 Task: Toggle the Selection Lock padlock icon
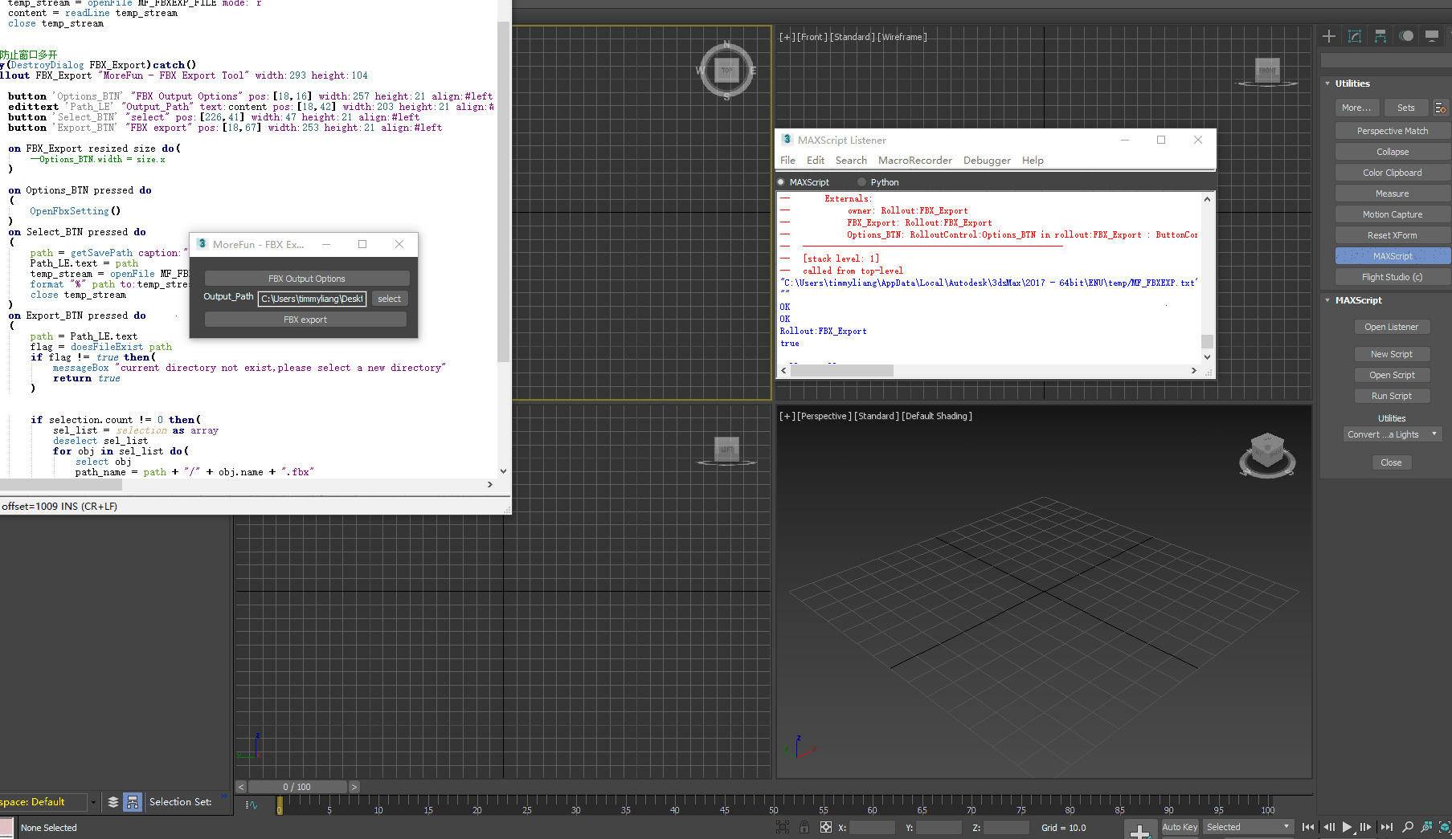point(804,827)
